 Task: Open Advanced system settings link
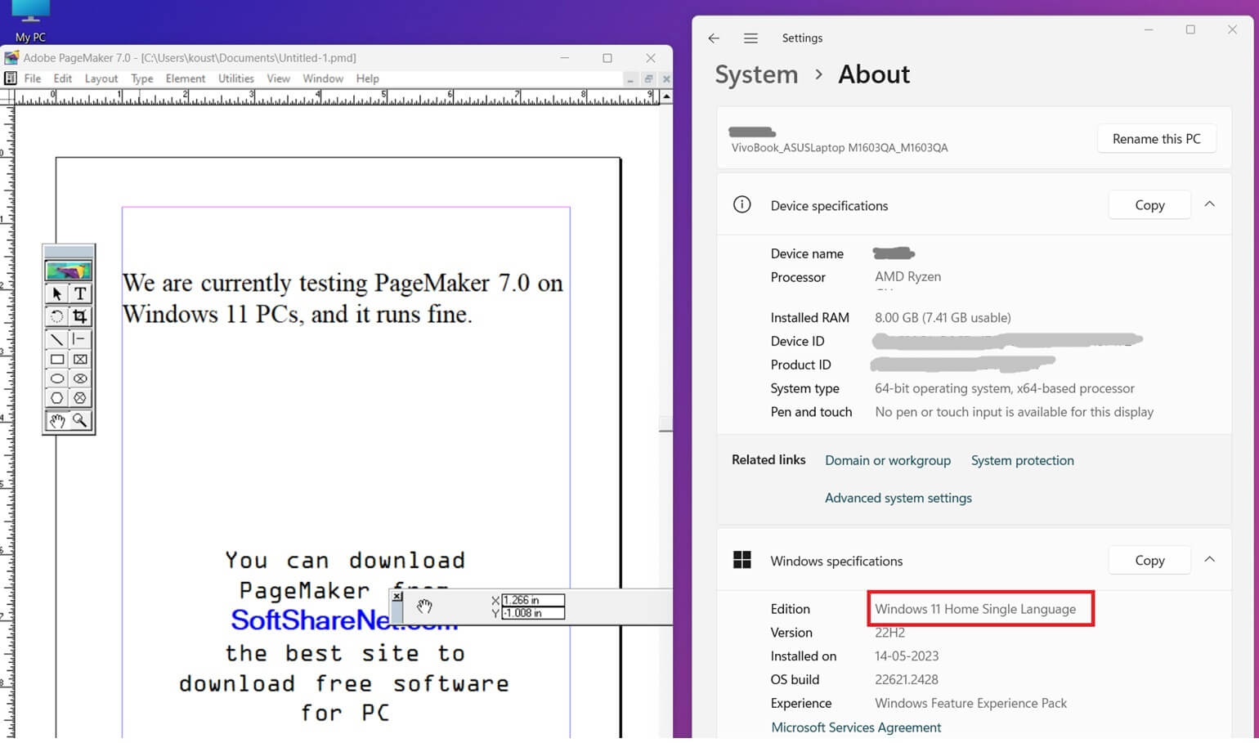pos(898,498)
